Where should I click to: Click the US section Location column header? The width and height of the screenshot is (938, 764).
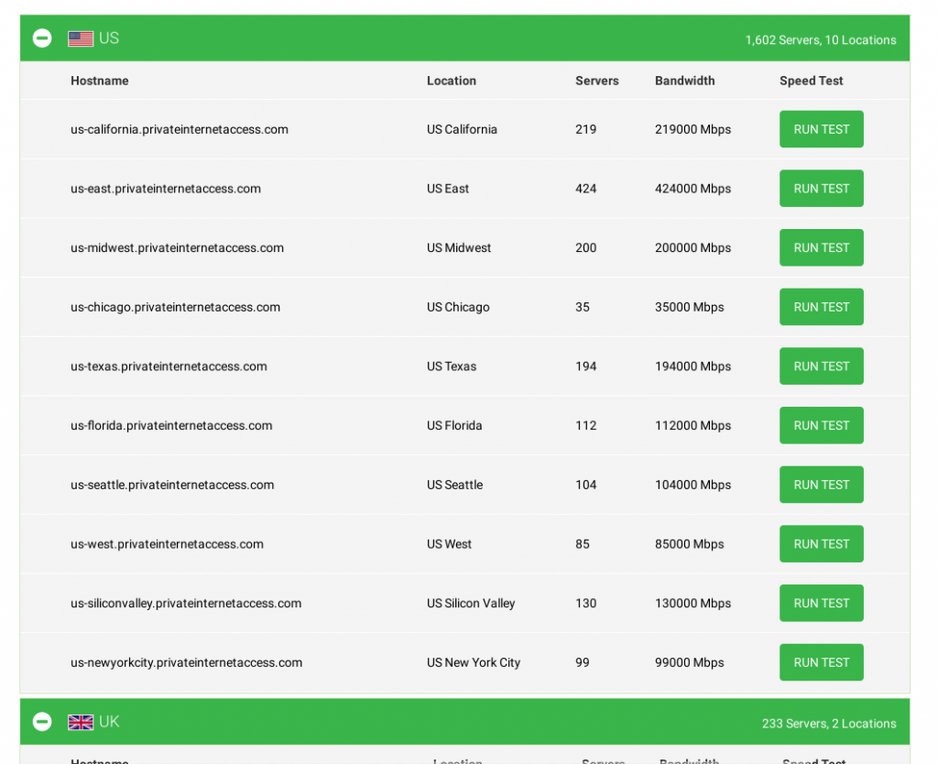(452, 81)
